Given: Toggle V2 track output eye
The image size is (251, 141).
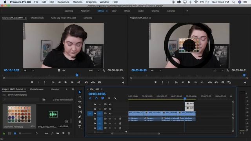Looking at the screenshot, I should 110,109.
